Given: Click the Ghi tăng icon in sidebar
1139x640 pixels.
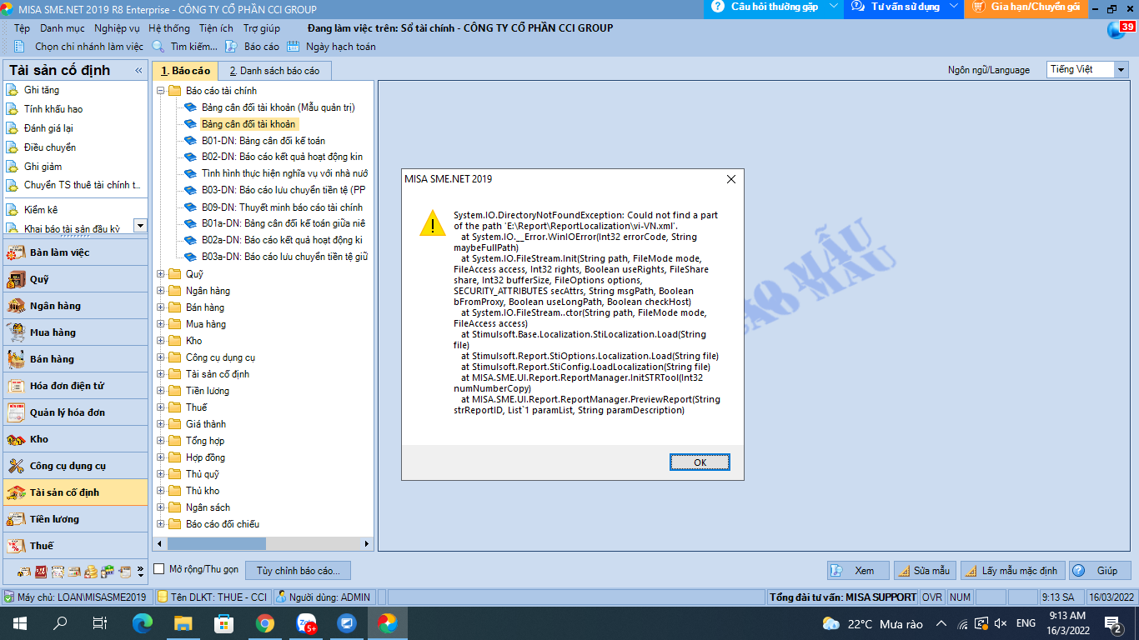Looking at the screenshot, I should pos(13,90).
